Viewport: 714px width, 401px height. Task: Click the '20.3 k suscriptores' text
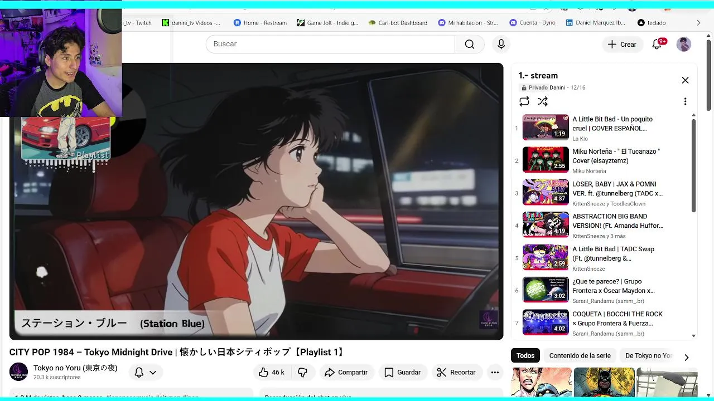click(x=57, y=378)
